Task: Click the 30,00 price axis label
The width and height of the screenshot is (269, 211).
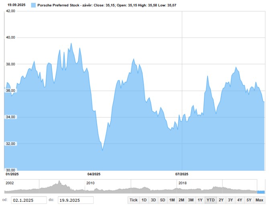Action: pyautogui.click(x=10, y=170)
